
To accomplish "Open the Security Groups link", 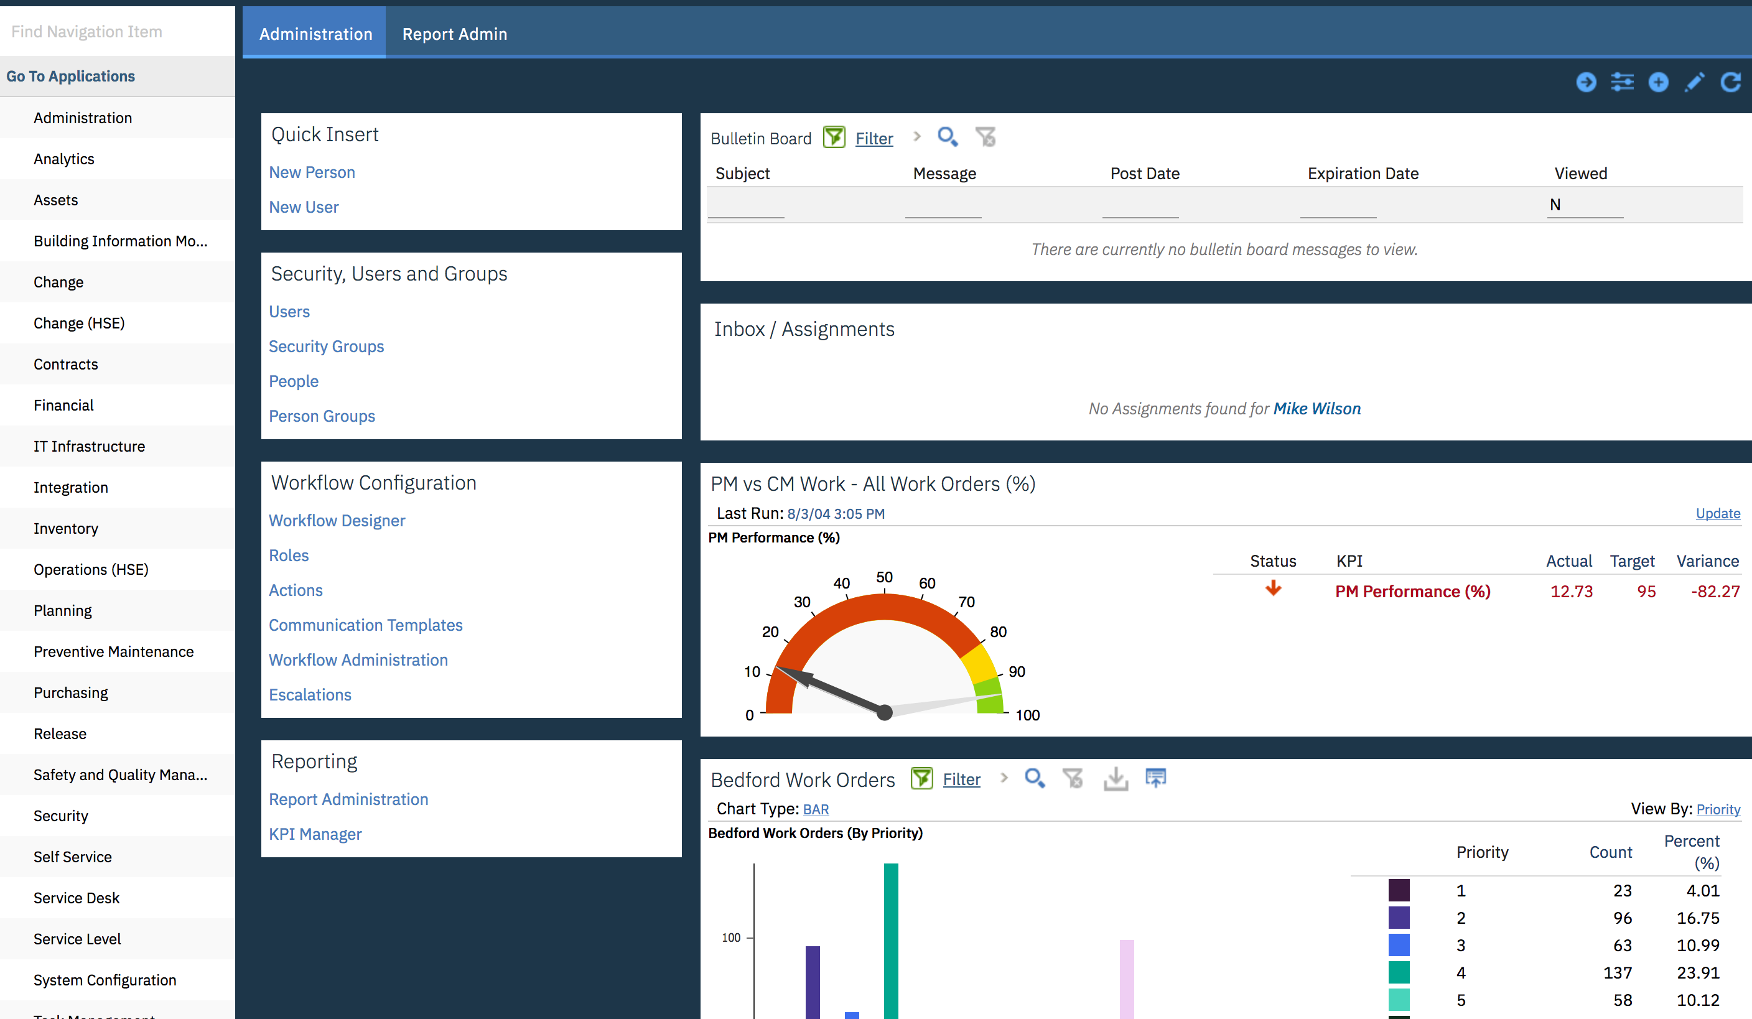I will click(x=326, y=346).
